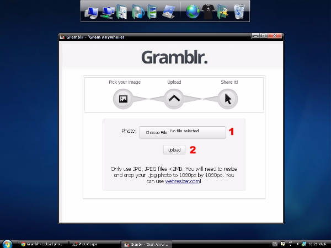This screenshot has width=331, height=248.
Task: Click the Gramblr. logo heading
Action: pos(174,57)
